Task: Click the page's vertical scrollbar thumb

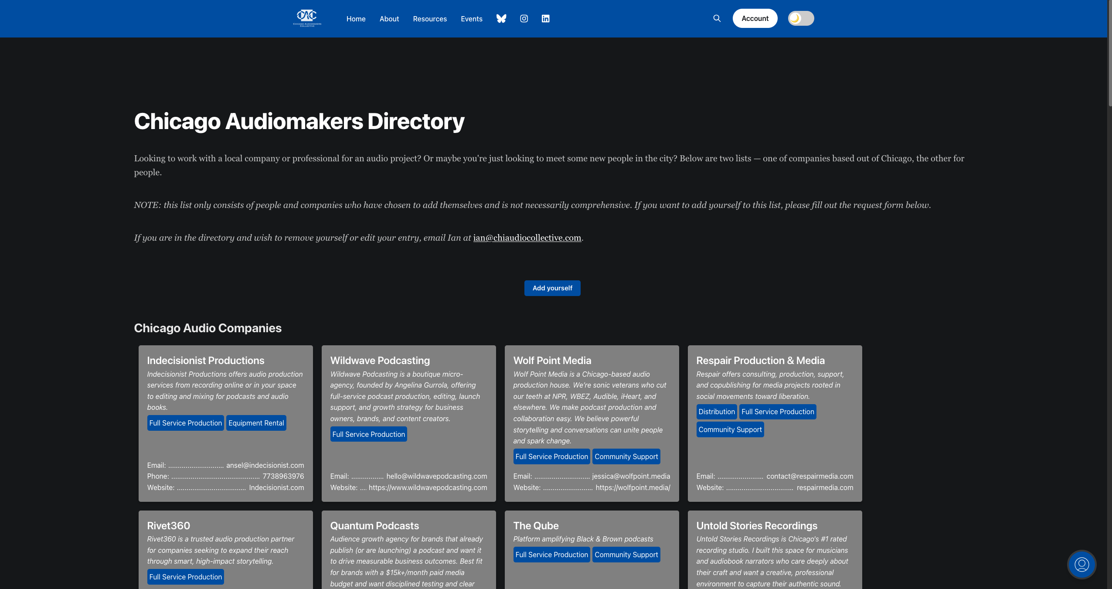Action: point(1109,53)
